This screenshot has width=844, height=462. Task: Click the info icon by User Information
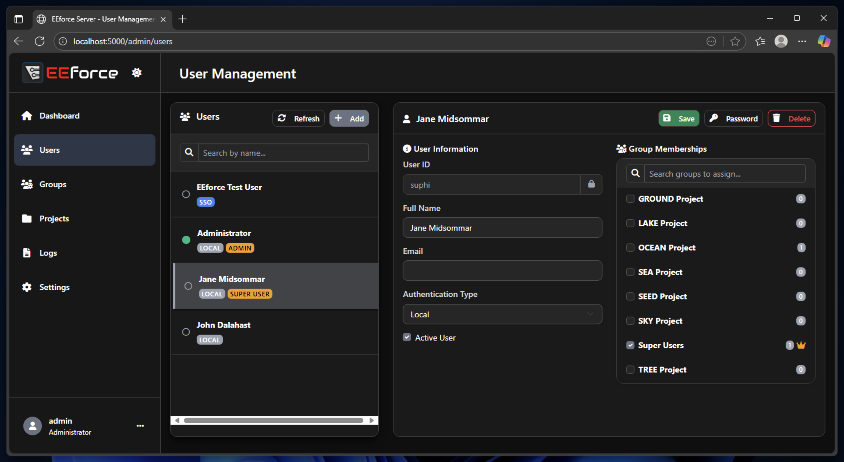(x=407, y=148)
